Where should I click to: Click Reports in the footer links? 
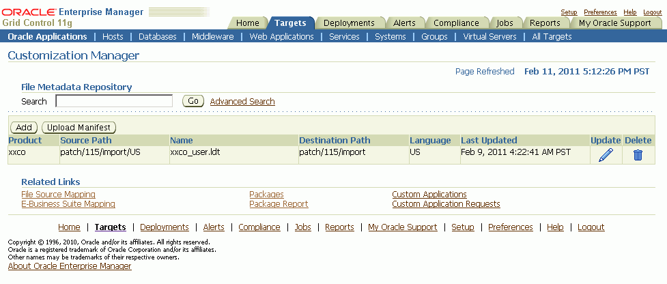click(339, 227)
